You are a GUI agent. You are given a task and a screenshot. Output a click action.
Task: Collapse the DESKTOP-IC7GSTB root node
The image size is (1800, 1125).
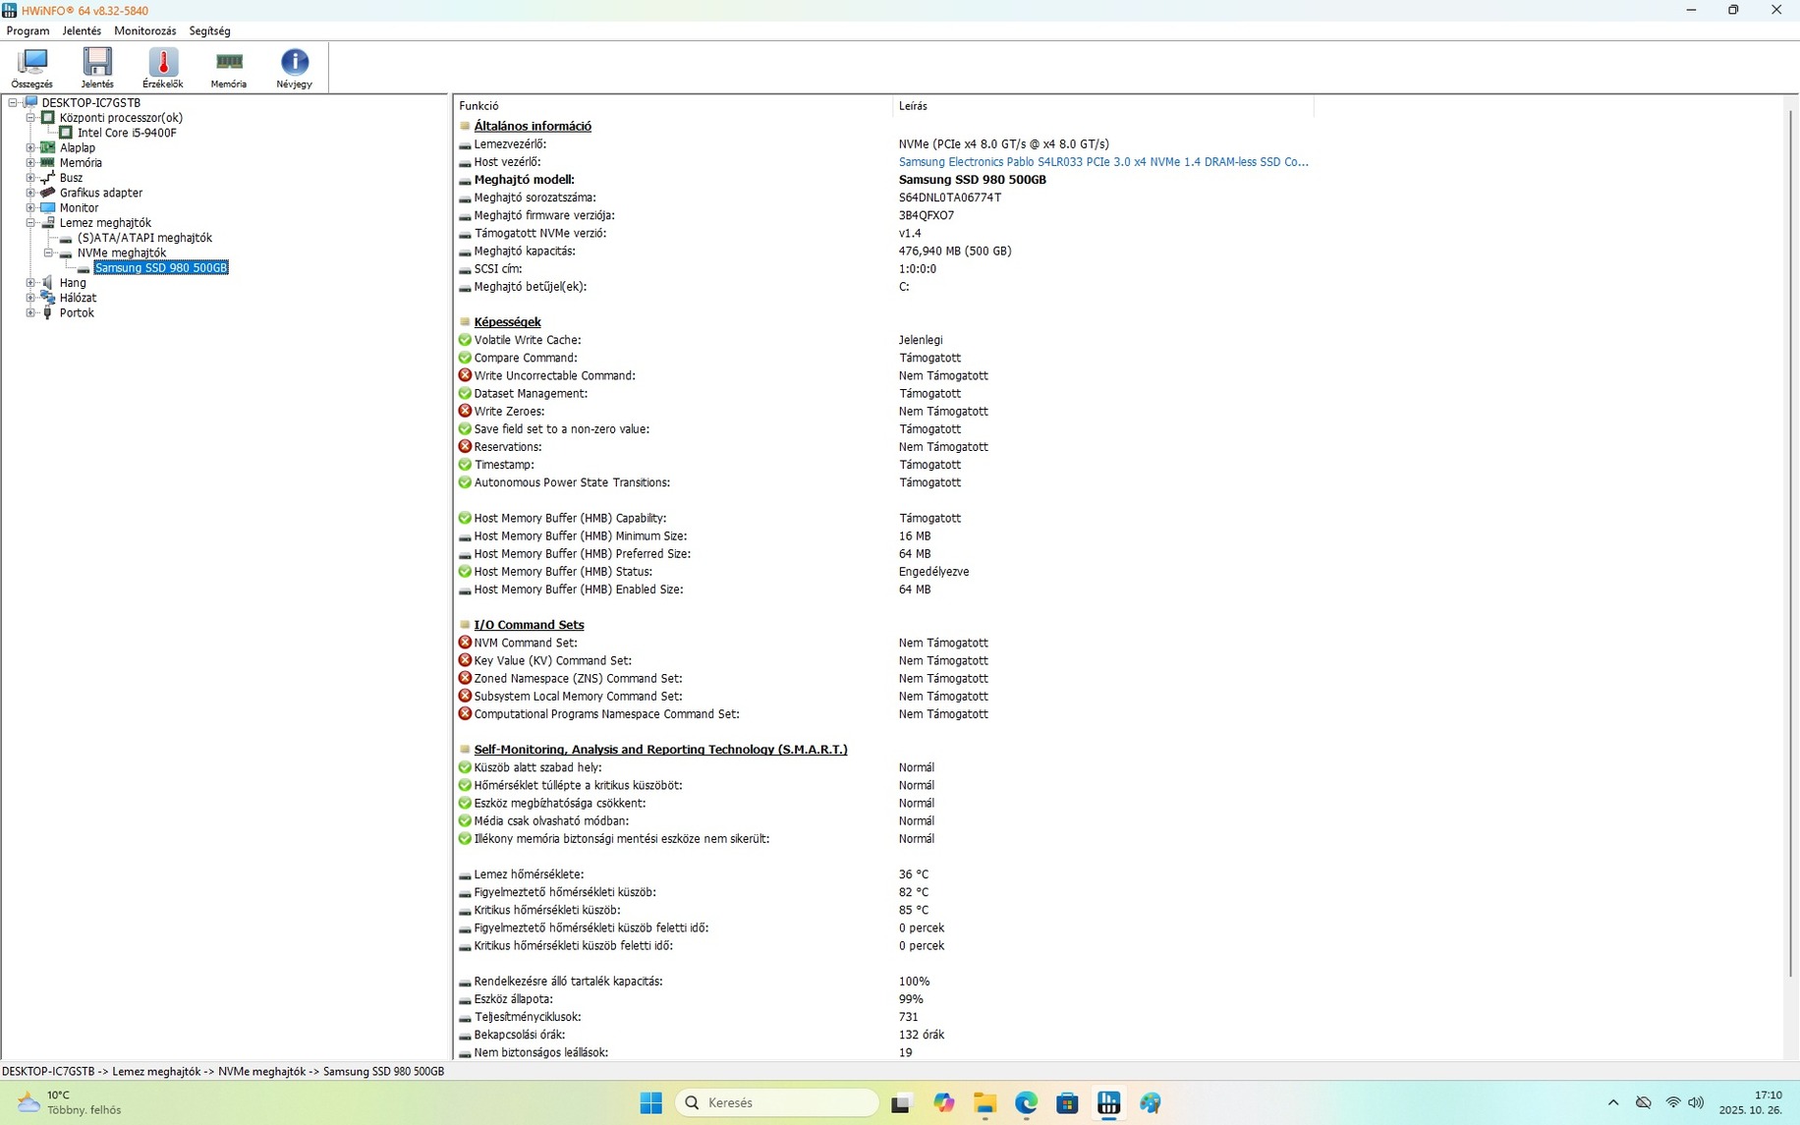pyautogui.click(x=13, y=102)
